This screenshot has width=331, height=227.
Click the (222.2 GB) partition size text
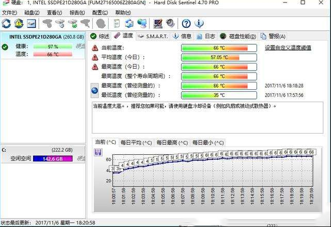[x=62, y=150]
